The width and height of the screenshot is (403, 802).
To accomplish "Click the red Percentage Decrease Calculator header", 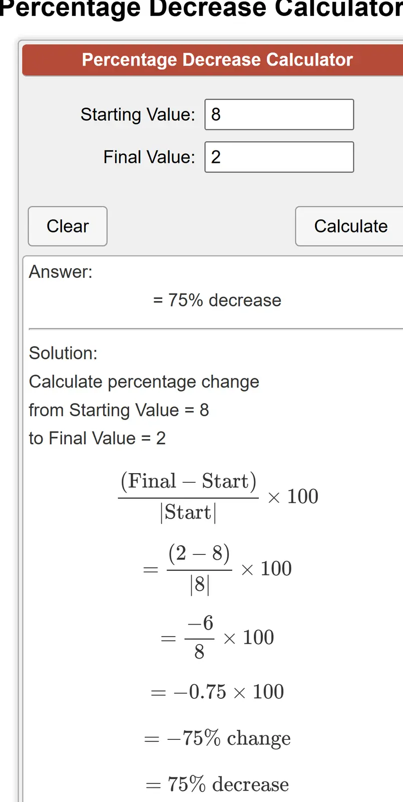I will (217, 60).
